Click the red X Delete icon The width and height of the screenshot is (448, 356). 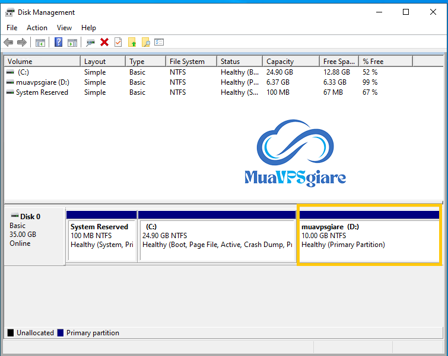click(104, 42)
